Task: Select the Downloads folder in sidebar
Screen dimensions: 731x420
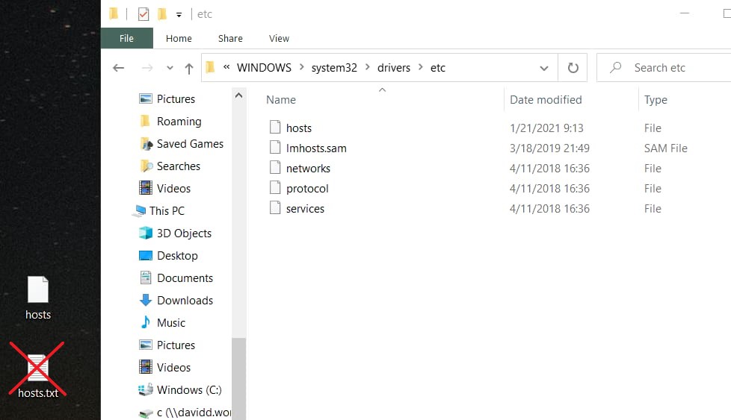Action: [185, 301]
